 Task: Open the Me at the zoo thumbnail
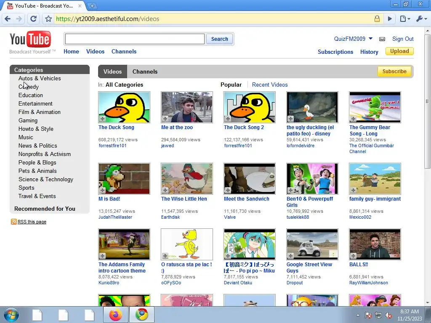186,107
